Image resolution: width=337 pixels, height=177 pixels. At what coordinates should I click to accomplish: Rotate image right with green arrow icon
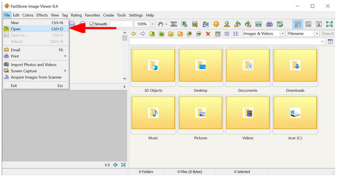248,24
